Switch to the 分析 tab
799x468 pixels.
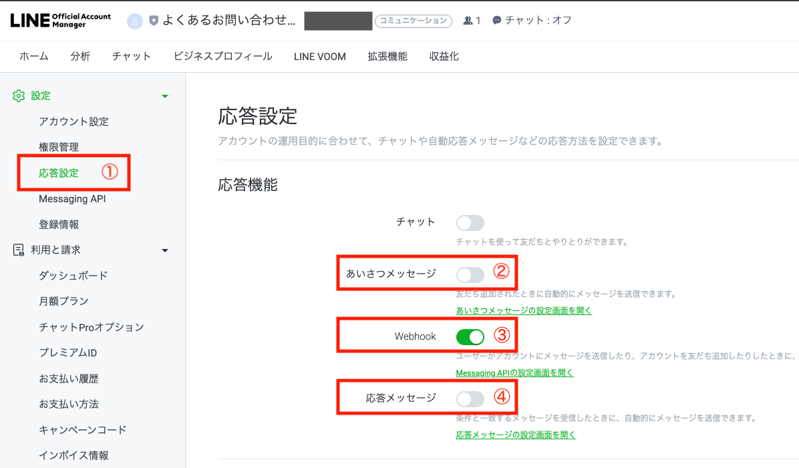point(80,57)
